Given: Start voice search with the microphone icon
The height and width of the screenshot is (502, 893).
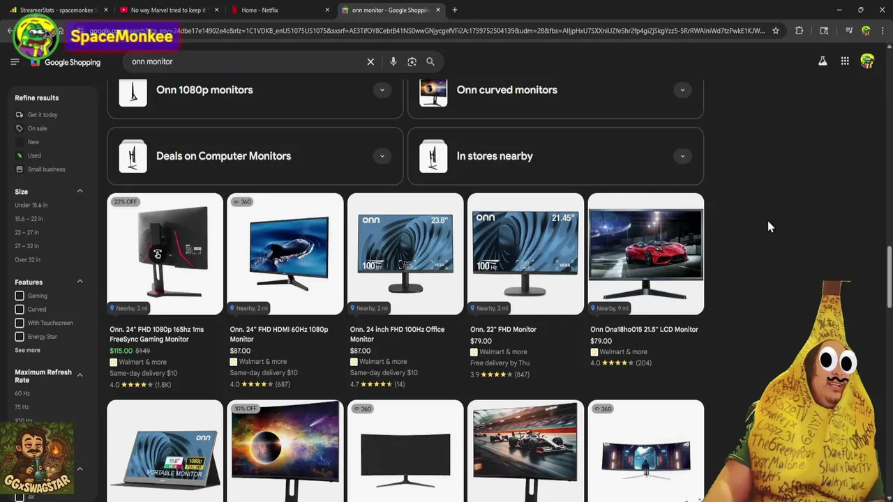Looking at the screenshot, I should (393, 61).
